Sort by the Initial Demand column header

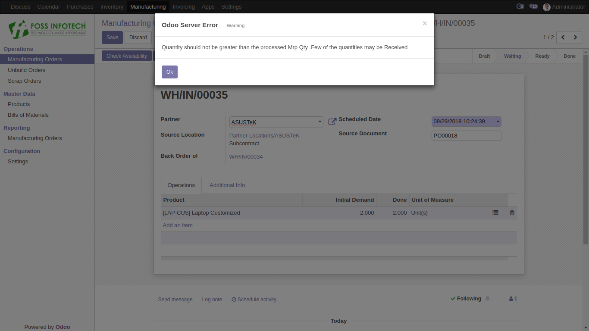340,200
